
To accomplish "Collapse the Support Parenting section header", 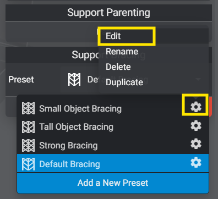I will [x=108, y=13].
